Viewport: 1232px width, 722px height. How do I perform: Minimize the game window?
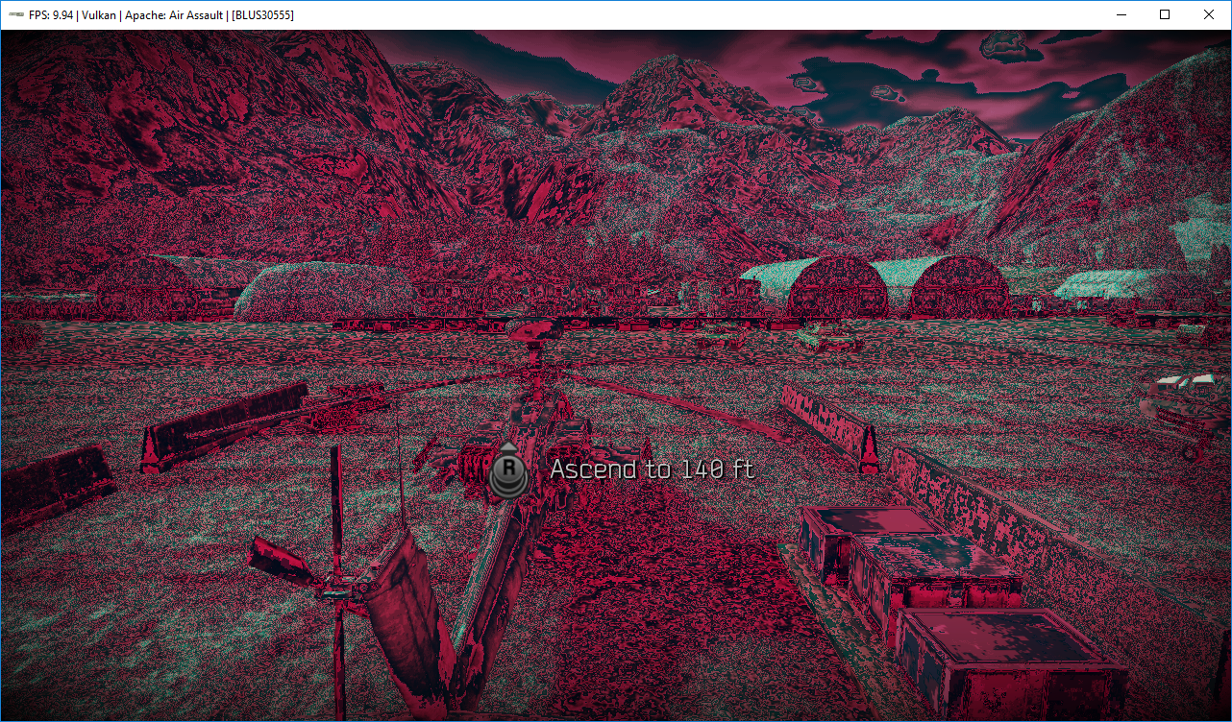[1121, 14]
